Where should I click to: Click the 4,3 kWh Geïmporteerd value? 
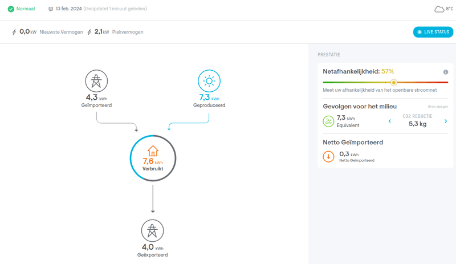click(96, 98)
